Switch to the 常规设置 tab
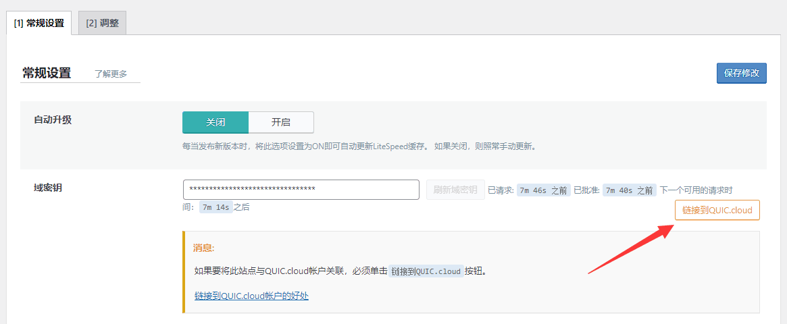The width and height of the screenshot is (787, 324). pos(39,23)
